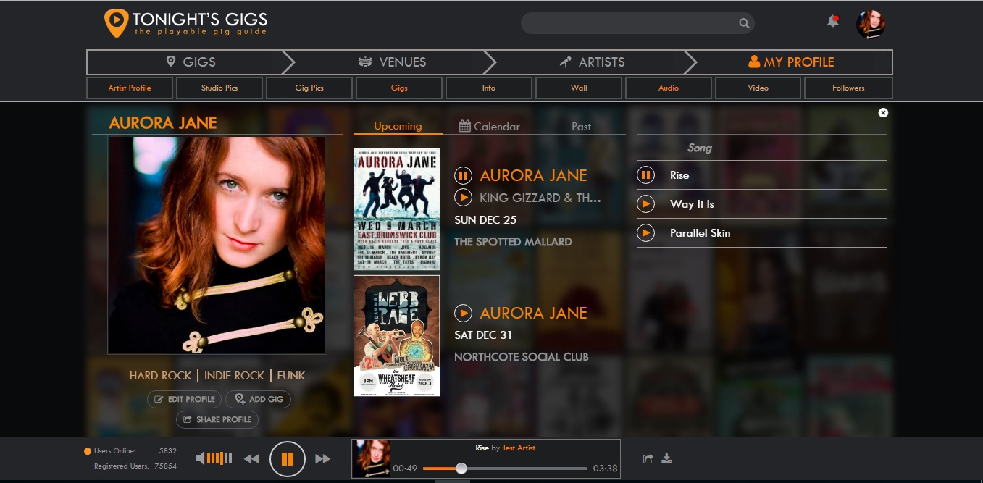Select the Artist Profile sub-tab
Viewport: 983px width, 483px height.
click(x=130, y=88)
